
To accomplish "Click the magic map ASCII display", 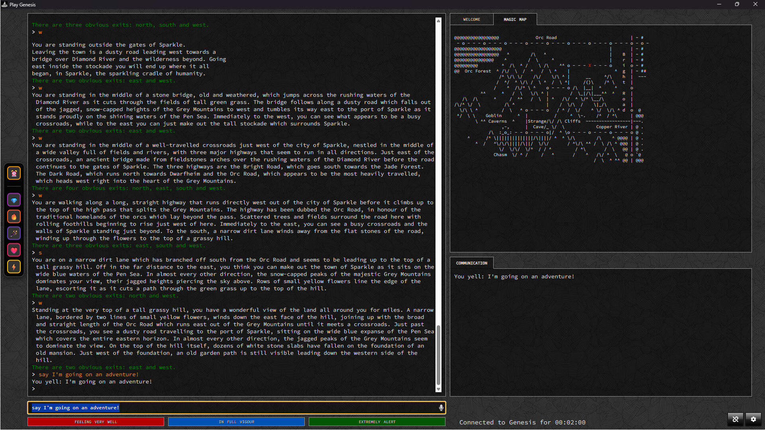I will (x=551, y=99).
